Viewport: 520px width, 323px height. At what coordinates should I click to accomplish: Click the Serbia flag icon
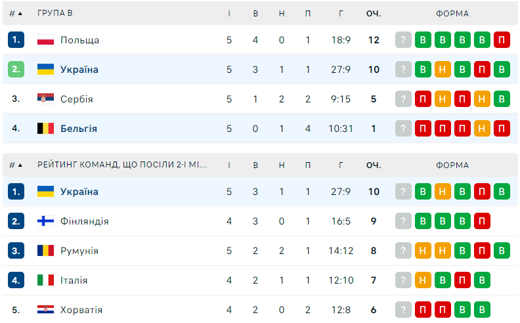point(45,99)
